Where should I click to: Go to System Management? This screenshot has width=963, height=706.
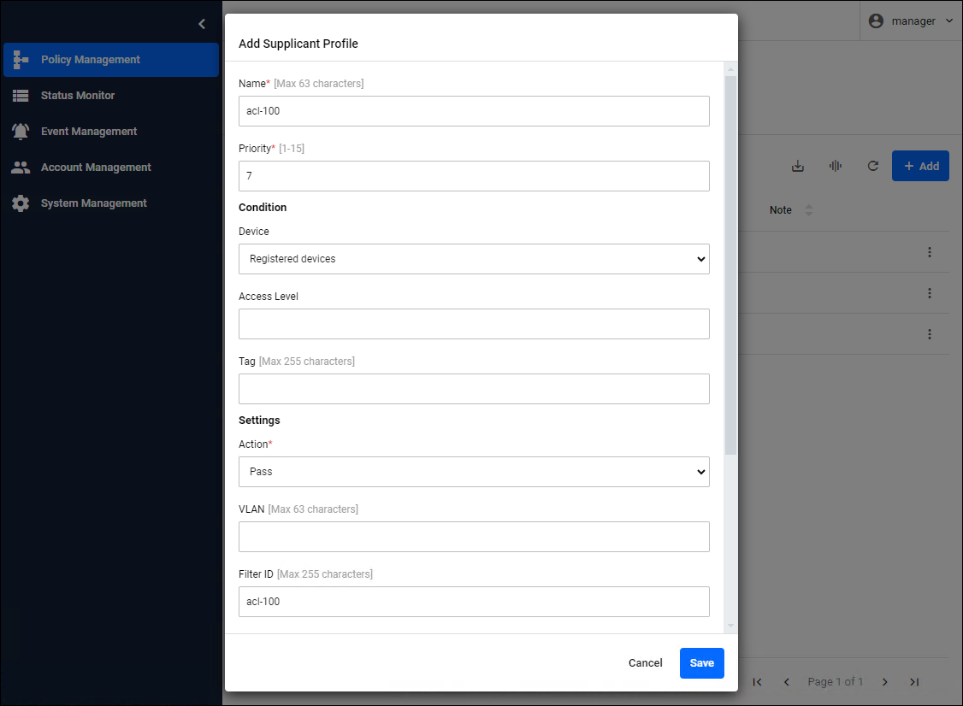(x=94, y=203)
